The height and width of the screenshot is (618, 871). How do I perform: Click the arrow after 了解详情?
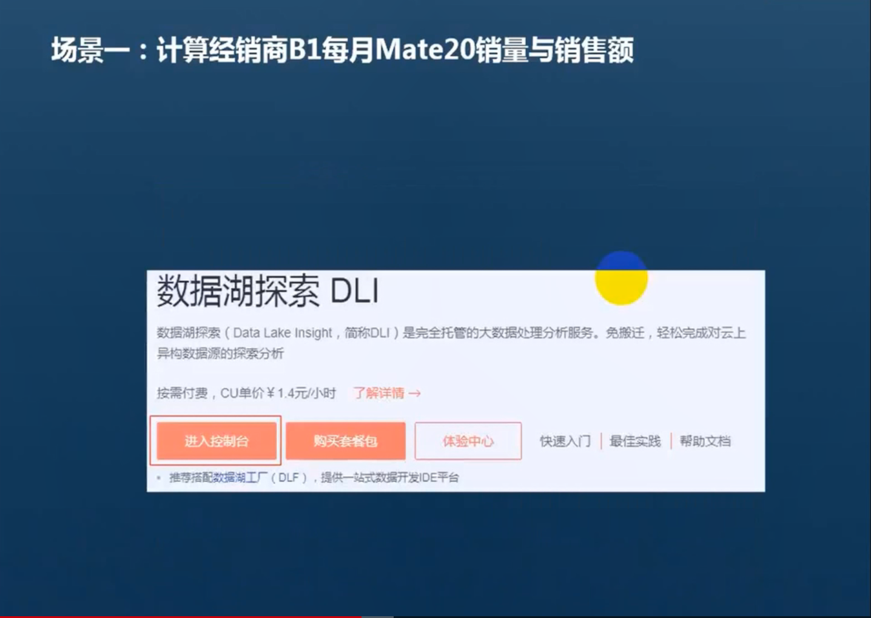pos(415,393)
